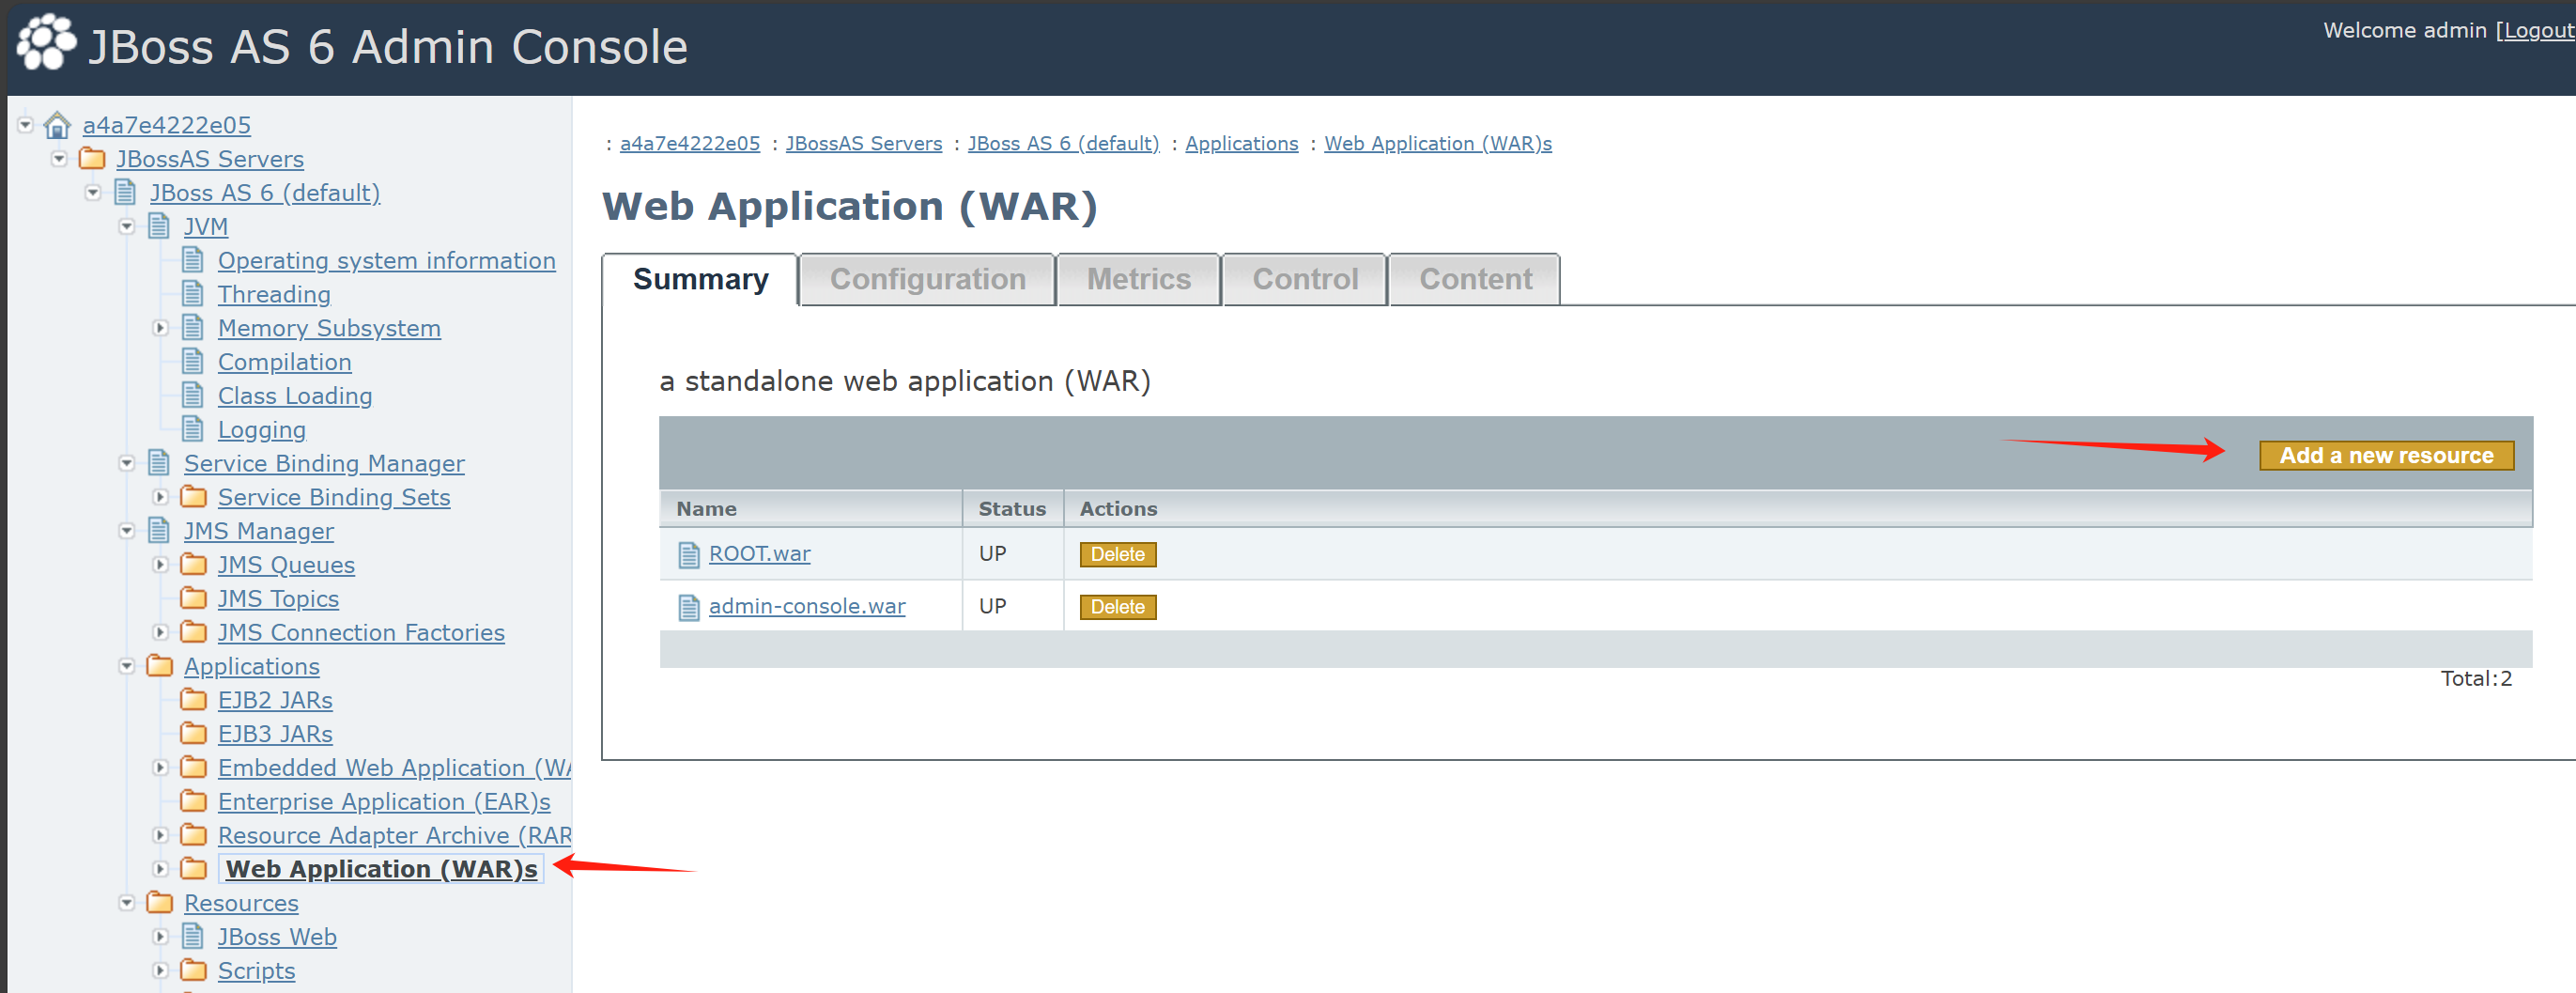This screenshot has width=2576, height=993.
Task: Click the folder icon beside EJB3 JARs
Action: pos(193,734)
